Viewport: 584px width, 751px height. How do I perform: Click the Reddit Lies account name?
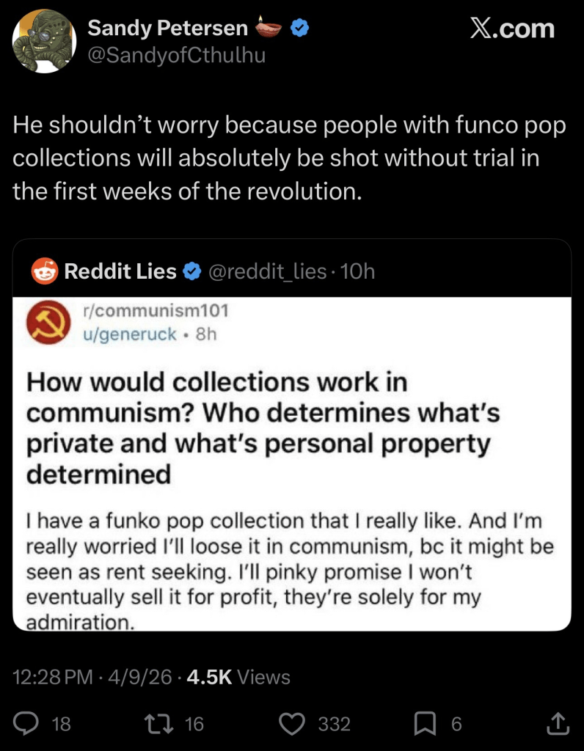(x=120, y=271)
